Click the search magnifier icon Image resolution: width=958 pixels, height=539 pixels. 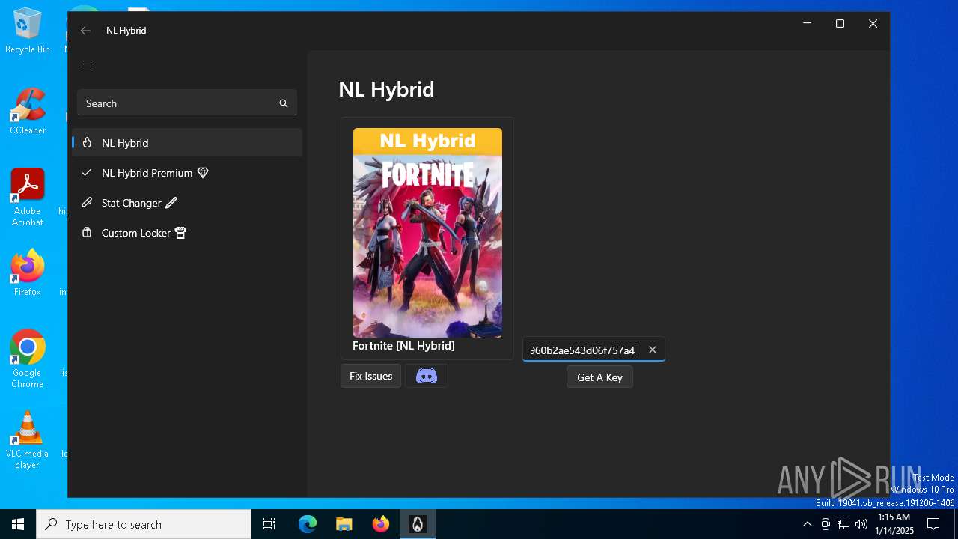[284, 103]
